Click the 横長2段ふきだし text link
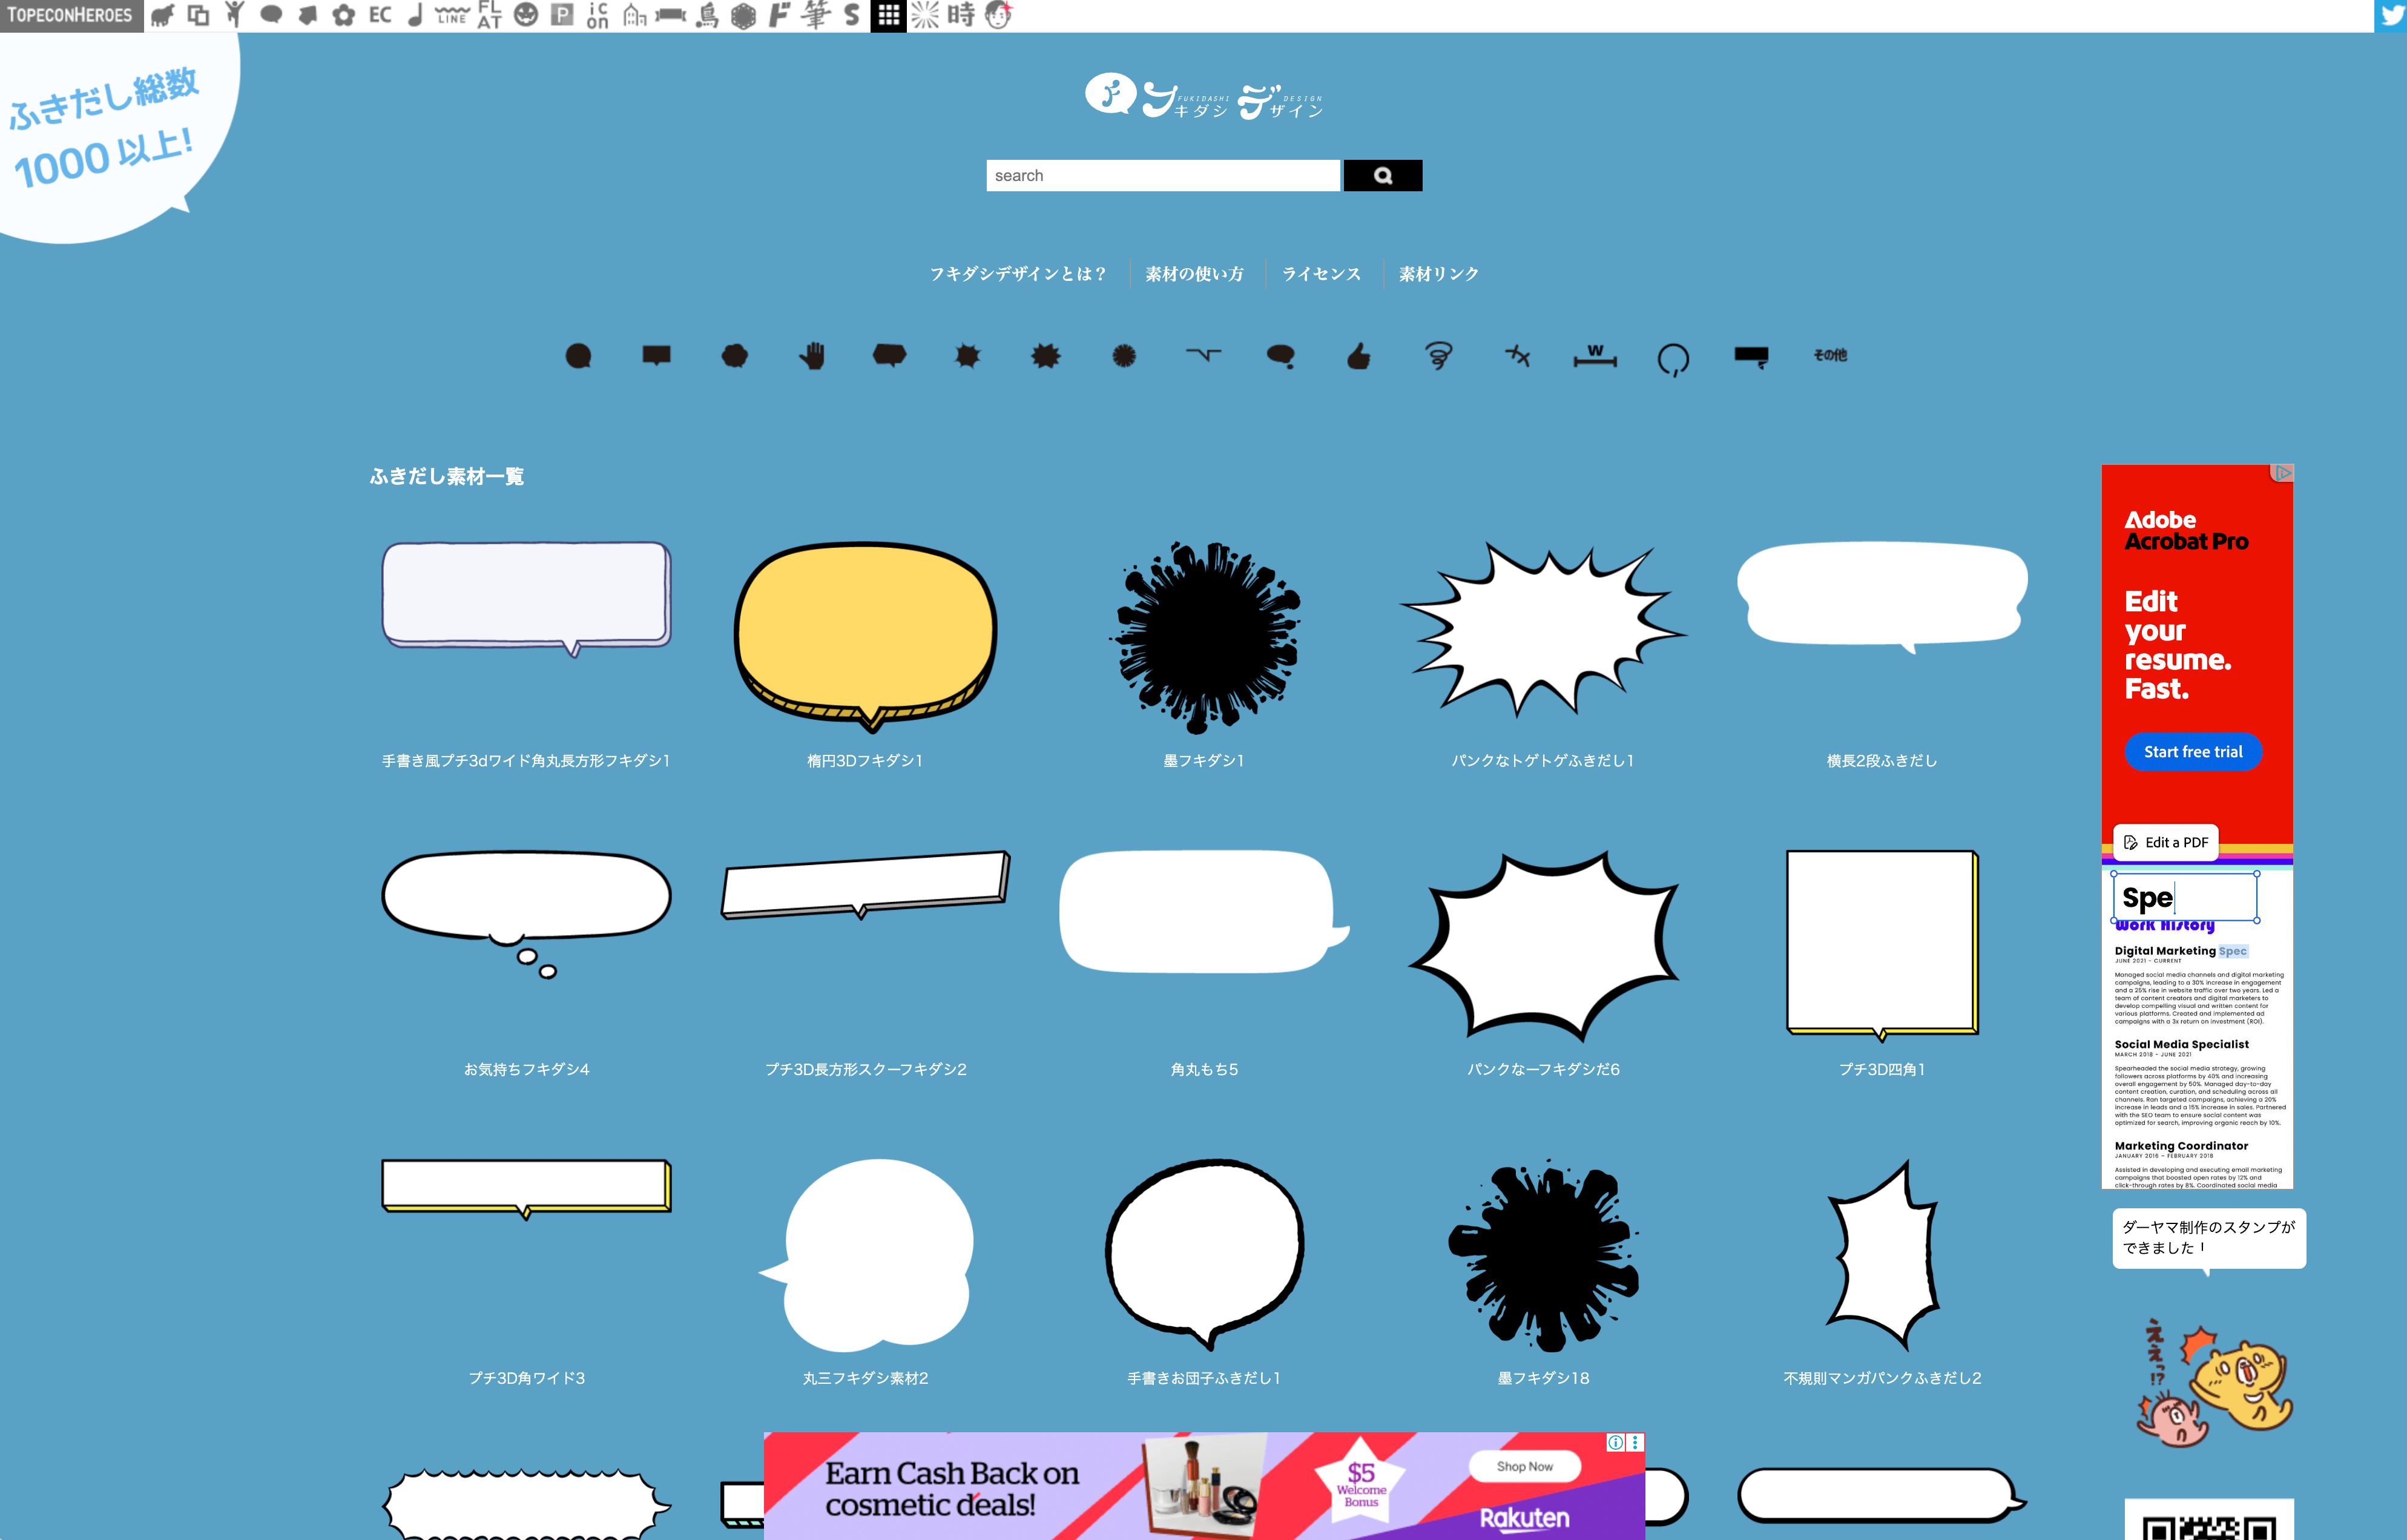The width and height of the screenshot is (2407, 1540). [x=1882, y=761]
